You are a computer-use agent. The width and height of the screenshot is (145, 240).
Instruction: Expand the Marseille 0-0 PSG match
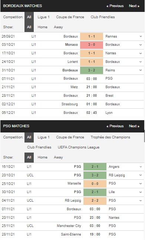141,183
